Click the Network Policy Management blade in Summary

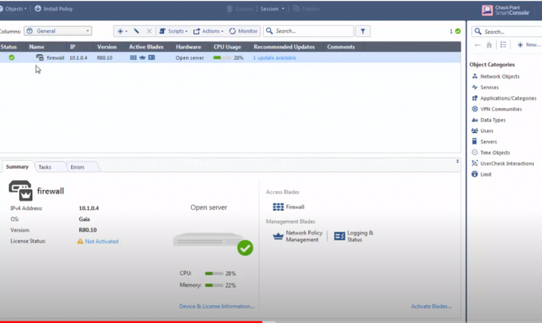(x=298, y=236)
